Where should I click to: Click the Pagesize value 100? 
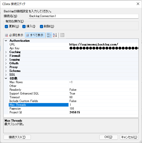[104, 109]
